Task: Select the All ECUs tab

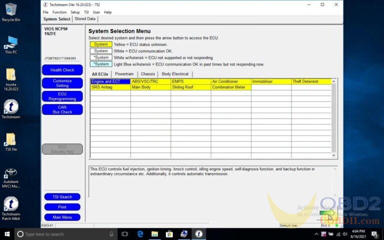Action: pyautogui.click(x=100, y=74)
